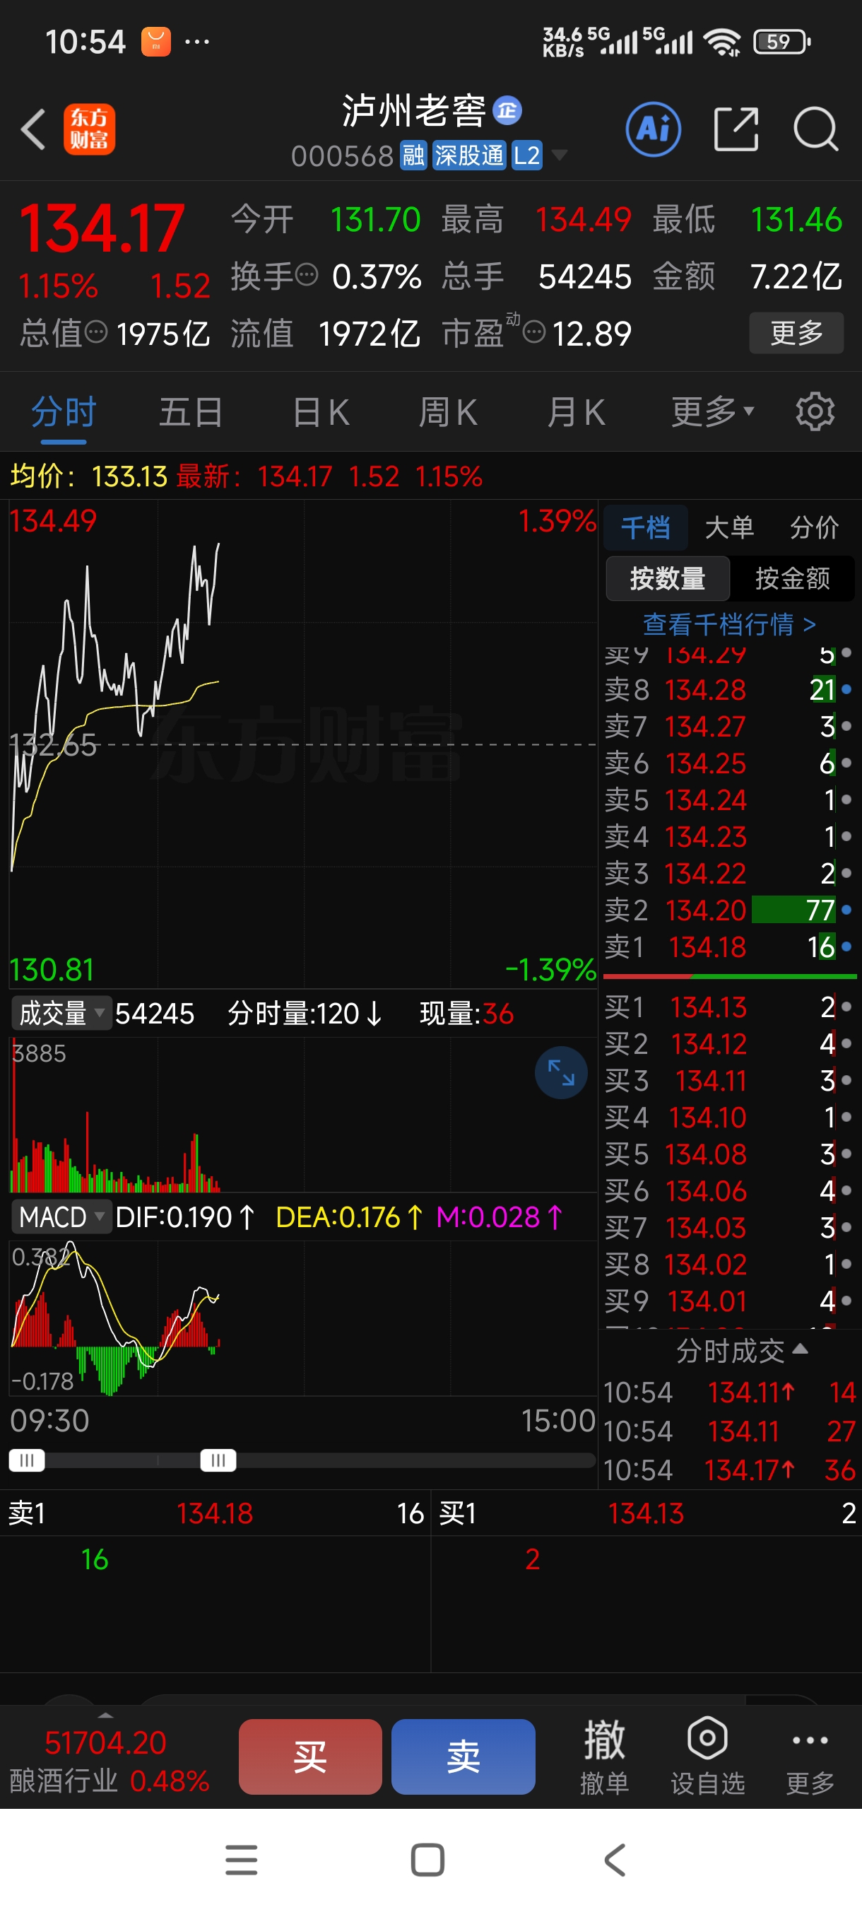
Task: Tap the right timeline range handle
Action: (218, 1460)
